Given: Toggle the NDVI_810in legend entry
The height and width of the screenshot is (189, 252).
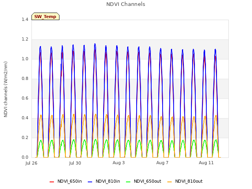Looking at the screenshot, I should coord(104,182).
